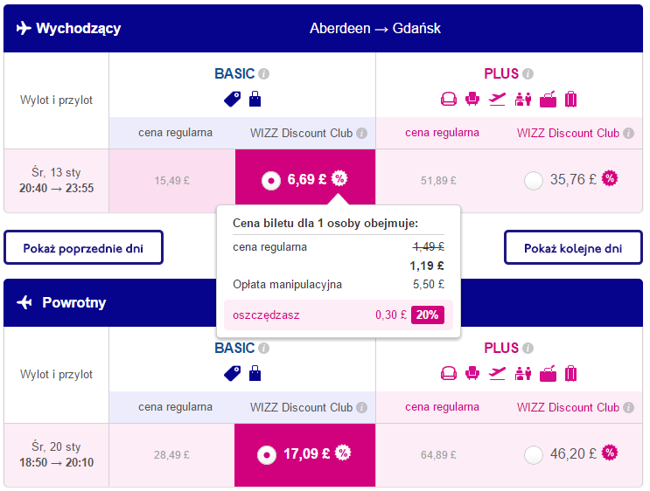Viewport: 650px width, 491px height.
Task: Click the outgoing PLUS checked suitcase icon
Action: point(570,100)
